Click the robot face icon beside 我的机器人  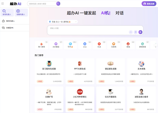tap(3, 21)
